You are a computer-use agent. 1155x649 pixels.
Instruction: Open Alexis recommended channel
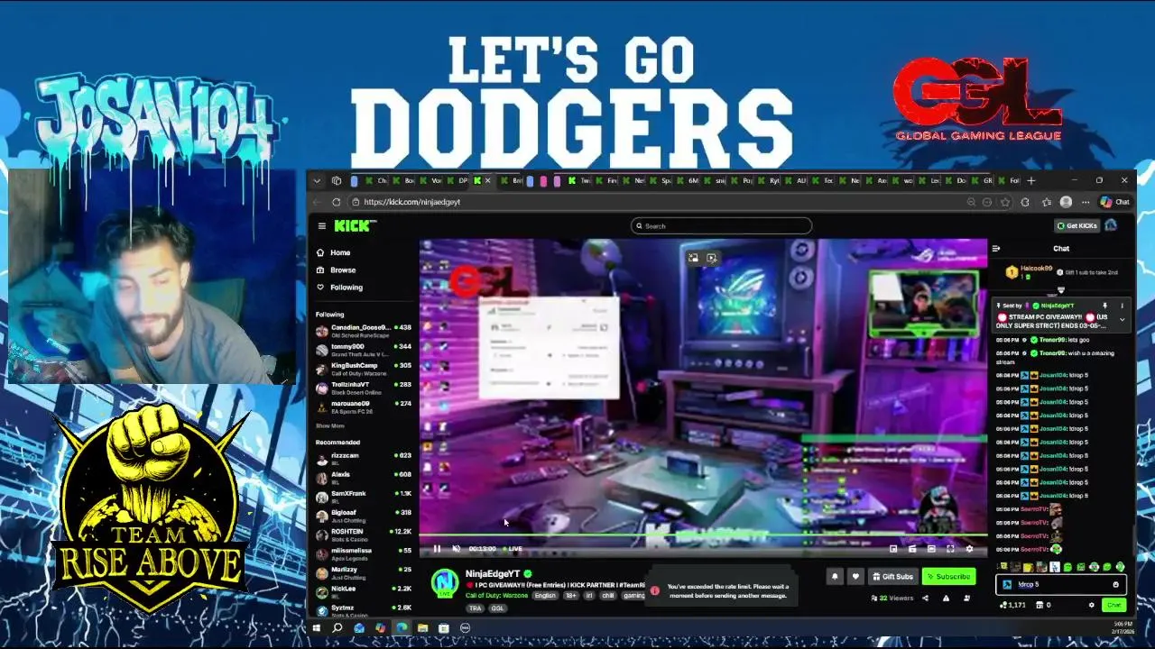[x=364, y=477]
